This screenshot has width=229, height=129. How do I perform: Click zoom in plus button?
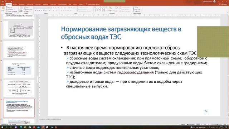point(222,124)
